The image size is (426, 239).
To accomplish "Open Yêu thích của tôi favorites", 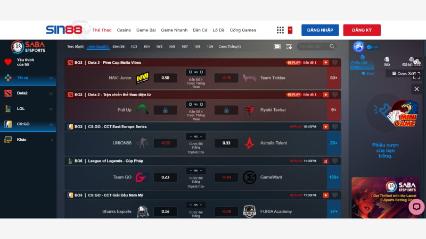I will (x=28, y=62).
